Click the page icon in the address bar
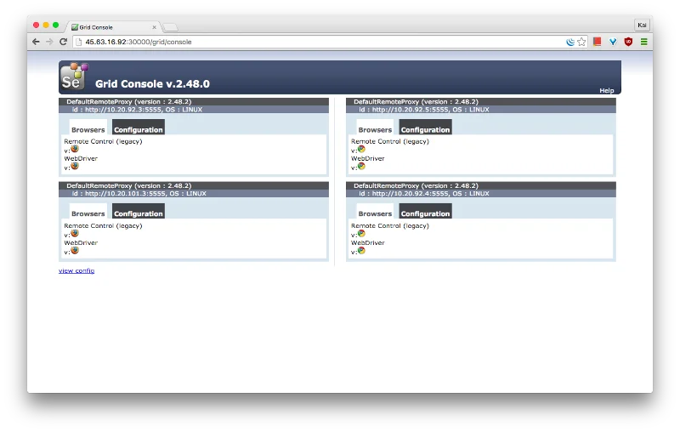This screenshot has width=680, height=432. click(x=78, y=42)
